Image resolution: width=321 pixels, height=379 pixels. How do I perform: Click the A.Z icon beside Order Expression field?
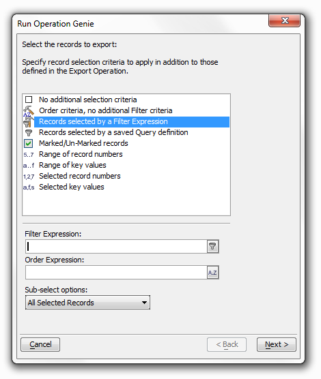tap(212, 273)
